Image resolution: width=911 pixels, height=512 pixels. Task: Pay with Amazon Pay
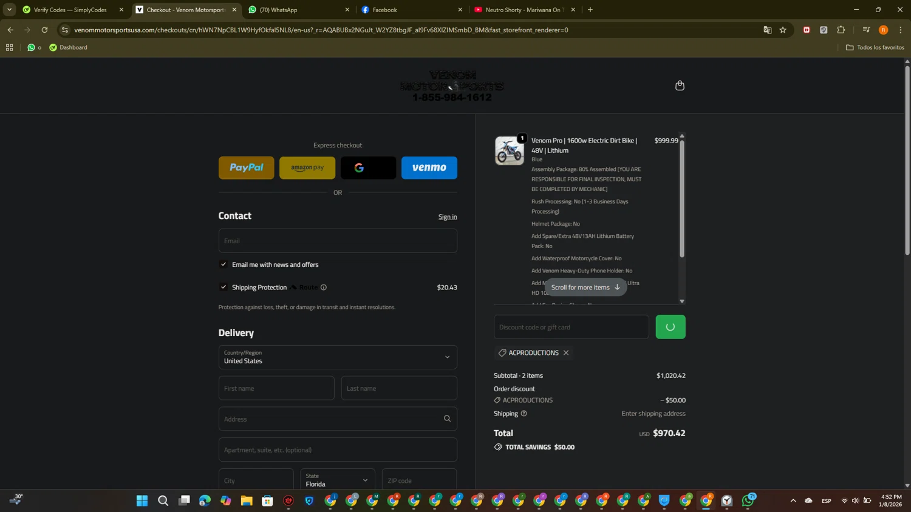[307, 168]
